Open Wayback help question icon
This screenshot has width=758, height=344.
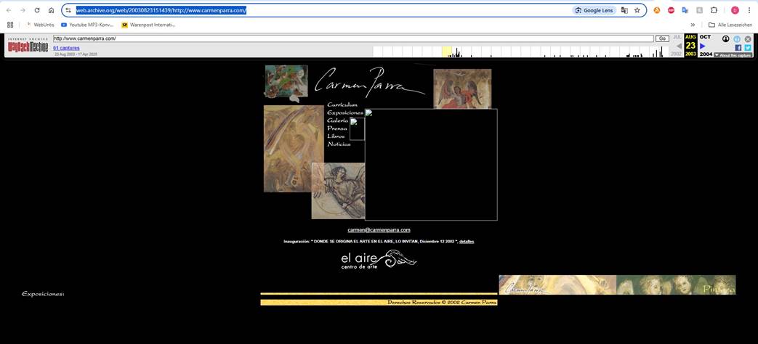click(x=737, y=38)
